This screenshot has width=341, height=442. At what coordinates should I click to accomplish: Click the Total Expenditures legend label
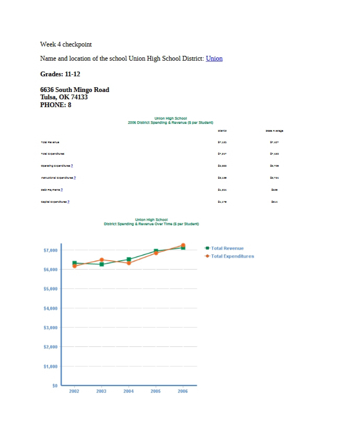pyautogui.click(x=233, y=256)
